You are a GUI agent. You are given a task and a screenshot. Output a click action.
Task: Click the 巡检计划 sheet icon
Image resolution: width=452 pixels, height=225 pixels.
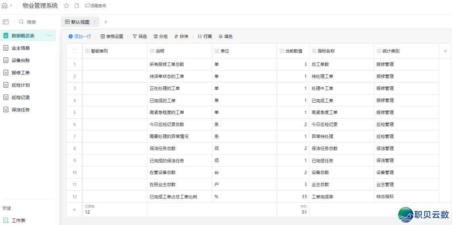pos(6,85)
